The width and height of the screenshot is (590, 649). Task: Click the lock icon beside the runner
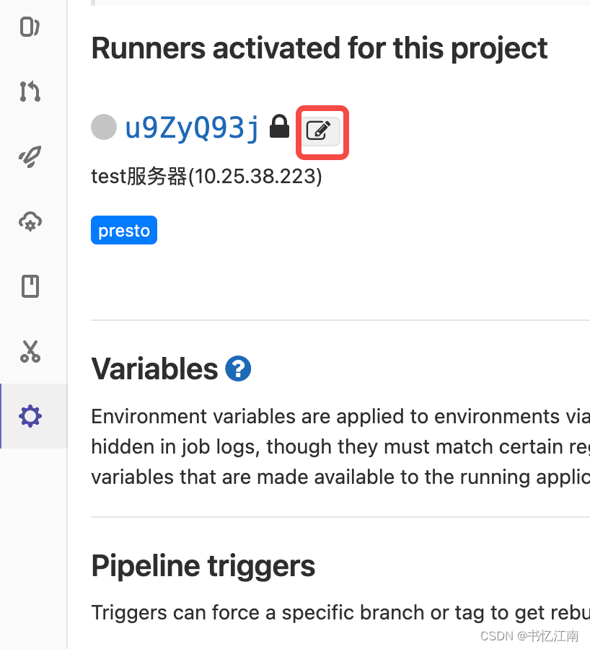[x=279, y=128]
